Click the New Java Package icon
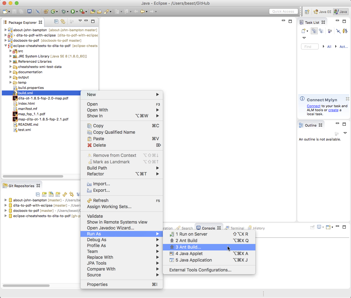The width and height of the screenshot is (351, 298). click(46, 11)
